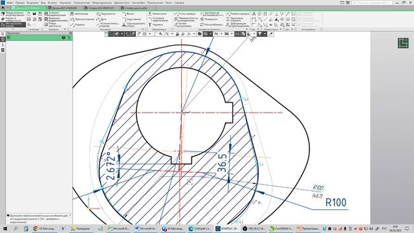Select the Вырезать выдавливанием cut tool
This screenshot has height=233, width=414.
(x=56, y=19)
